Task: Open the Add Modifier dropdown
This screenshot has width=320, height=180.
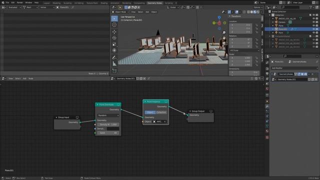Action: (294, 68)
